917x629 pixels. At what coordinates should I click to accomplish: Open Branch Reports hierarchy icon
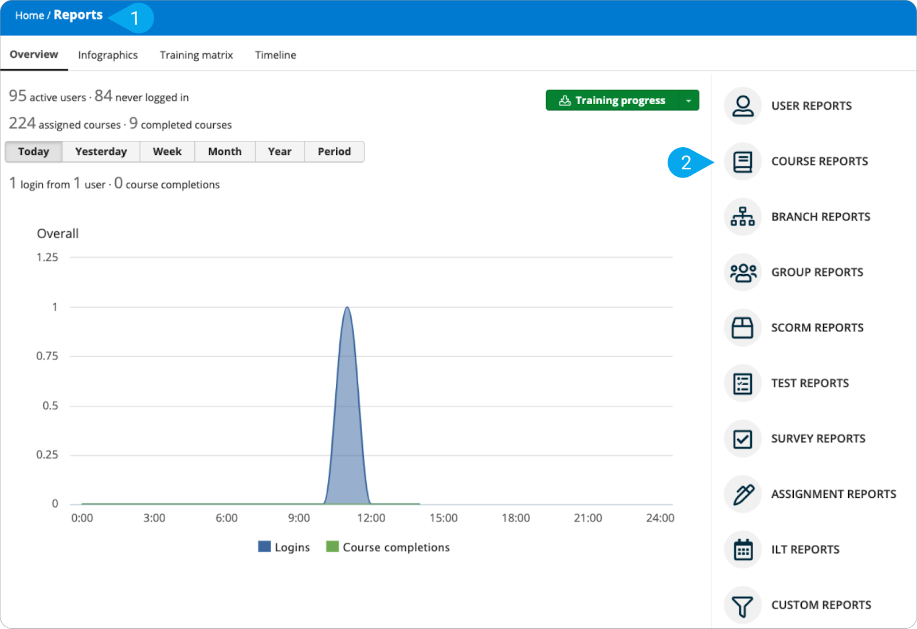pos(743,217)
